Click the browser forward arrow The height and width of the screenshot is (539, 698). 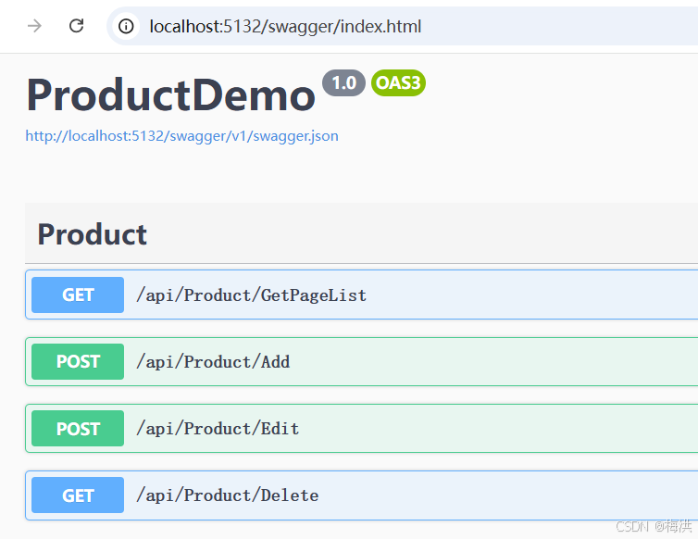click(x=34, y=26)
